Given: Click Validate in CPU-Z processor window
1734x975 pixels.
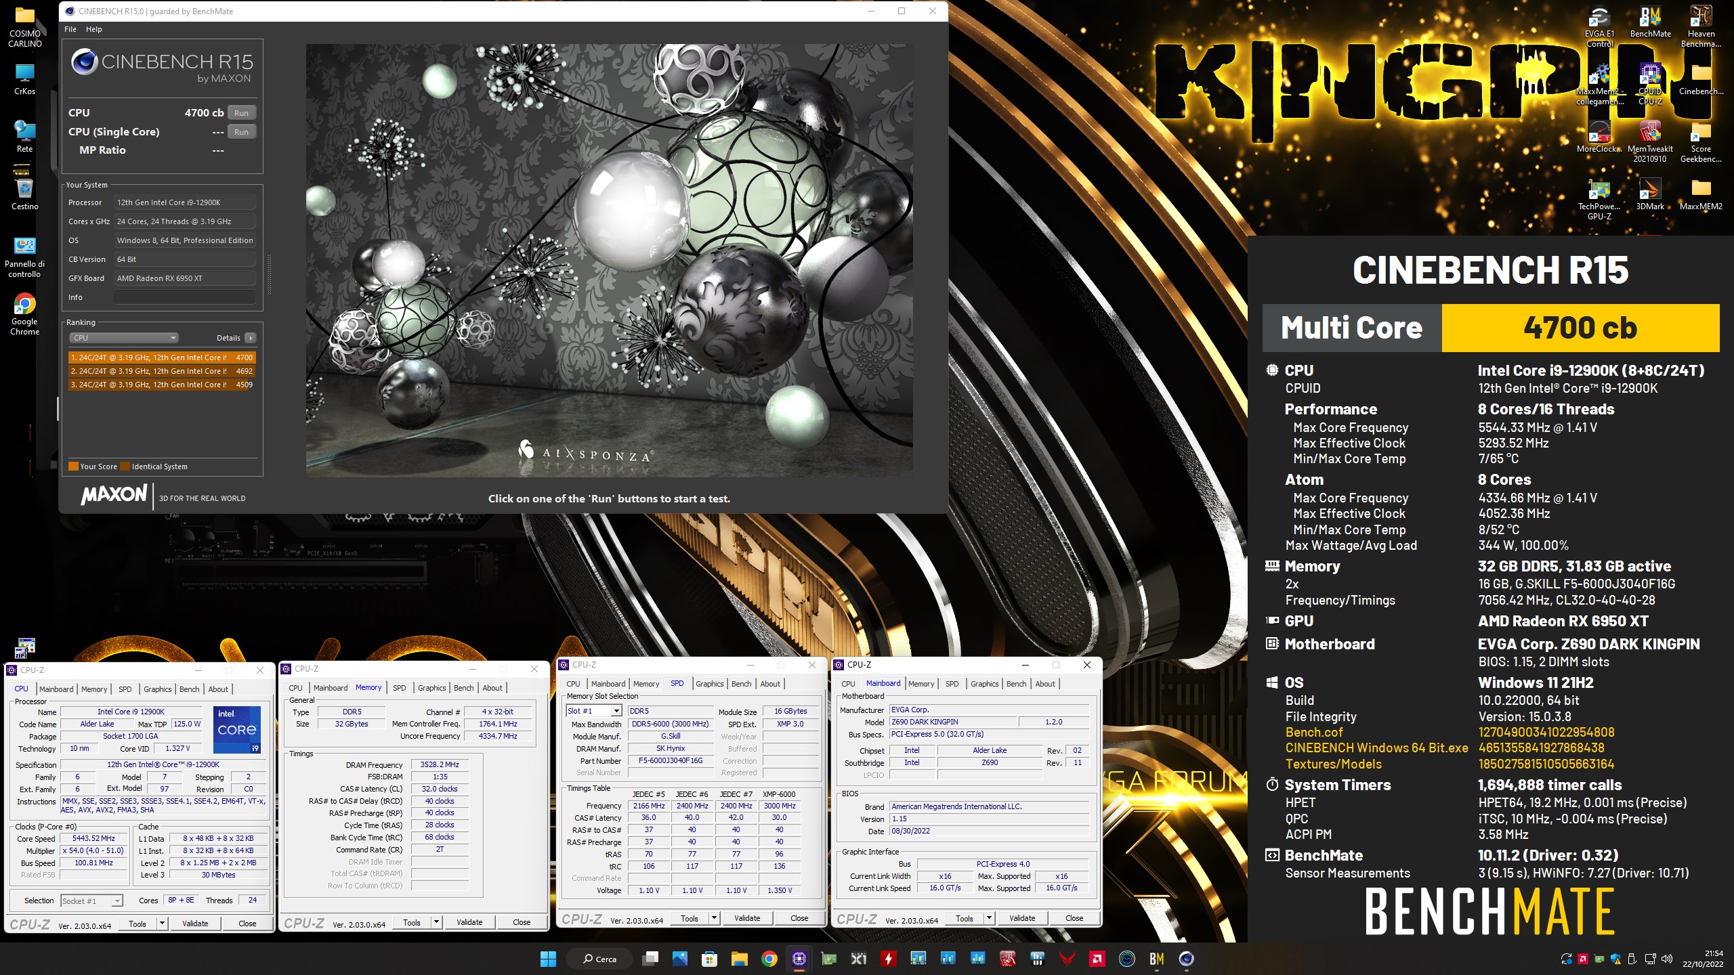Looking at the screenshot, I should point(195,924).
